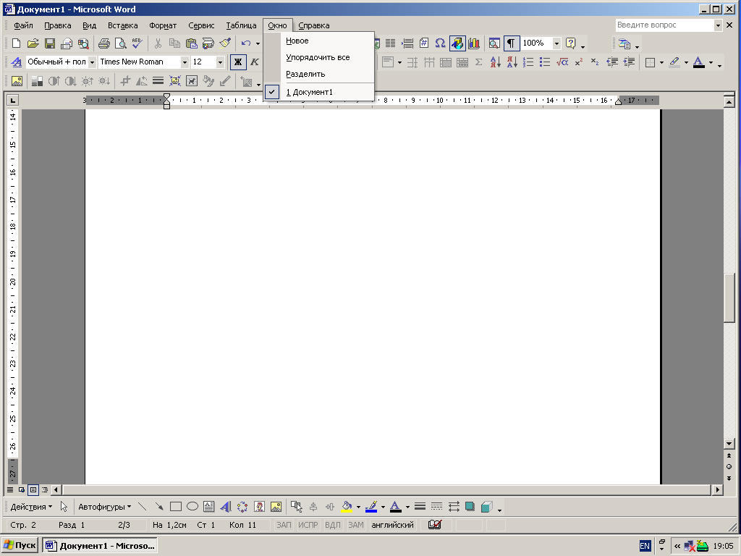
Task: Toggle checked 1 Документ1 window entry
Action: pyautogui.click(x=319, y=92)
